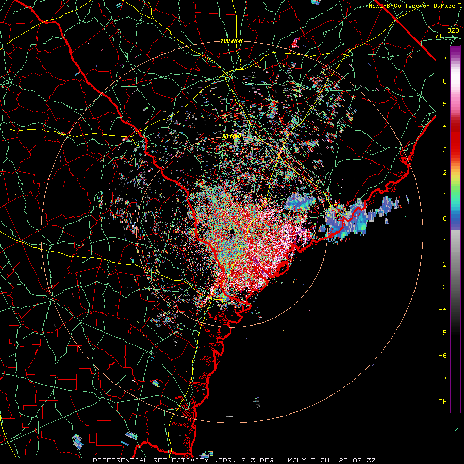Image resolution: width=464 pixels, height=464 pixels.
Task: Click the "100 NMI" range ring label
Action: pyautogui.click(x=231, y=41)
